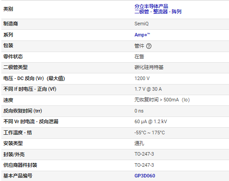Click the 碳化硅肖特基 diode type value

(x=149, y=68)
